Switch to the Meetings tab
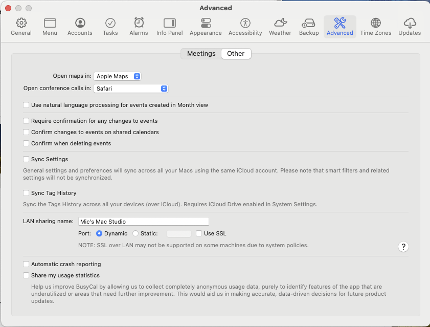 (x=201, y=53)
